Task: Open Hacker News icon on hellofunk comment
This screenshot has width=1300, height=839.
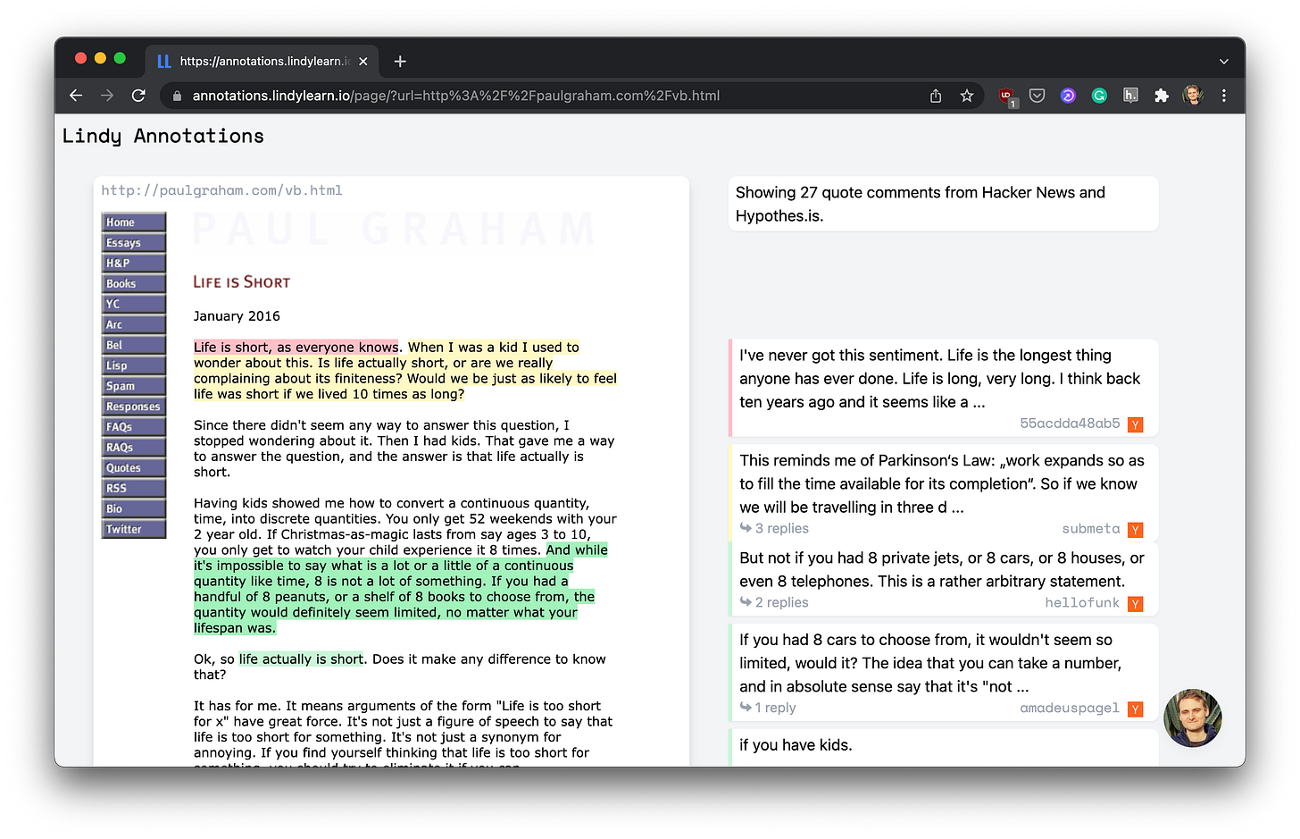Action: tap(1135, 604)
